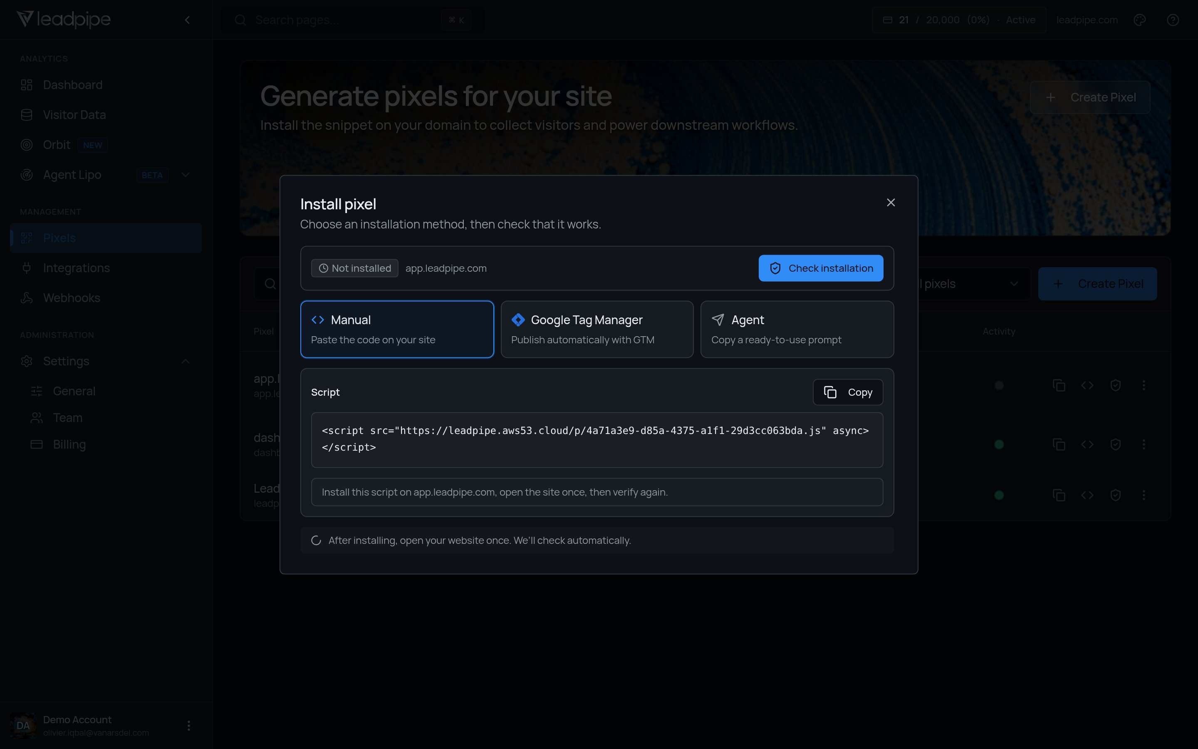Close the Install pixel dialog
The image size is (1198, 749).
click(891, 203)
